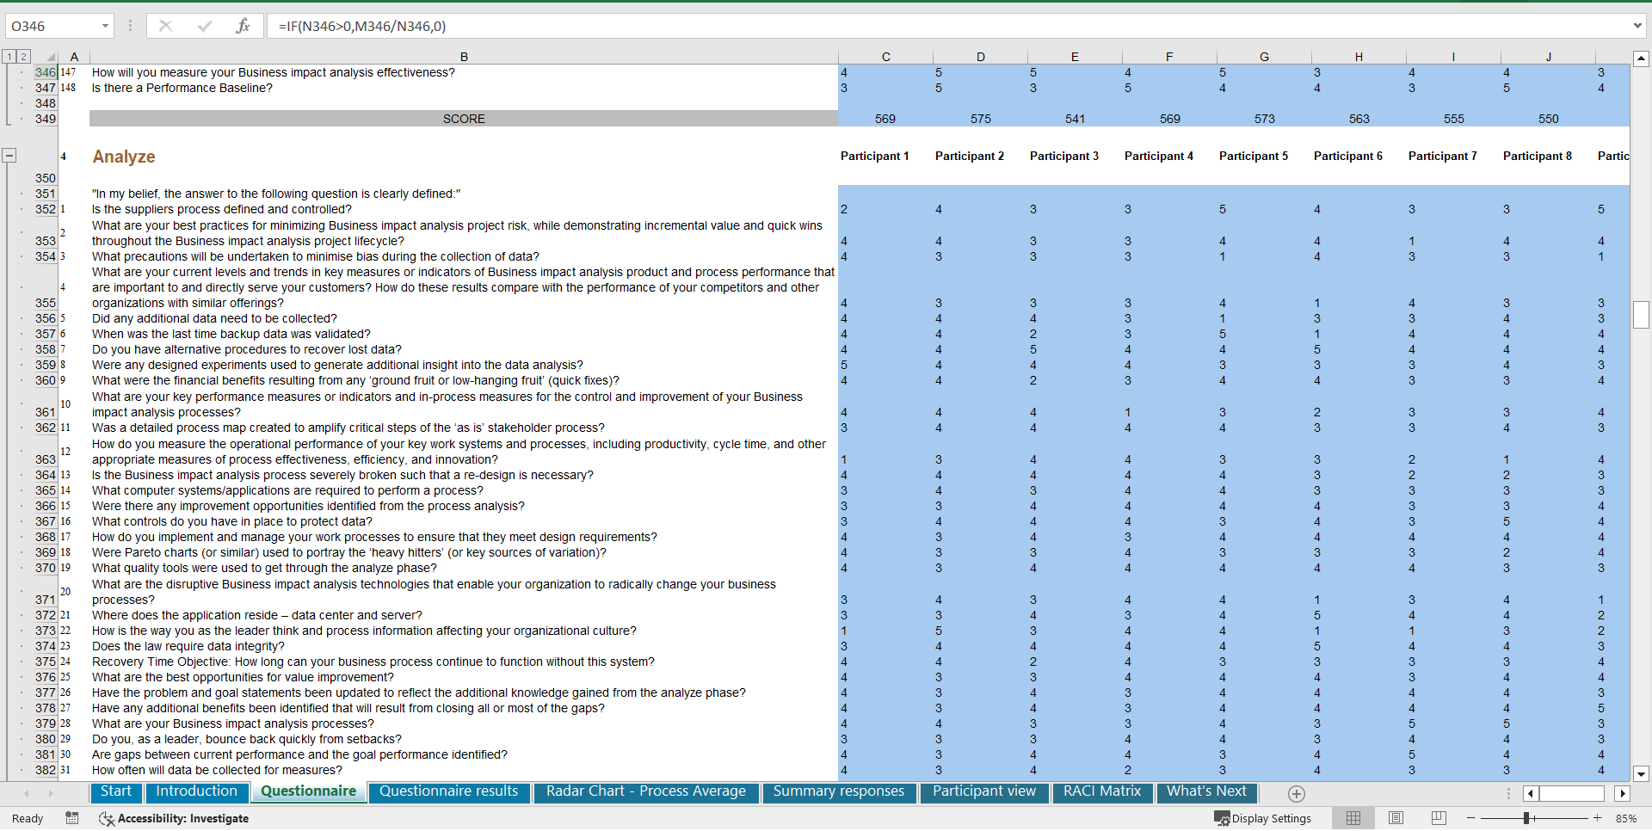Zoom out using the minus icon
This screenshot has width=1652, height=831.
[x=1471, y=818]
